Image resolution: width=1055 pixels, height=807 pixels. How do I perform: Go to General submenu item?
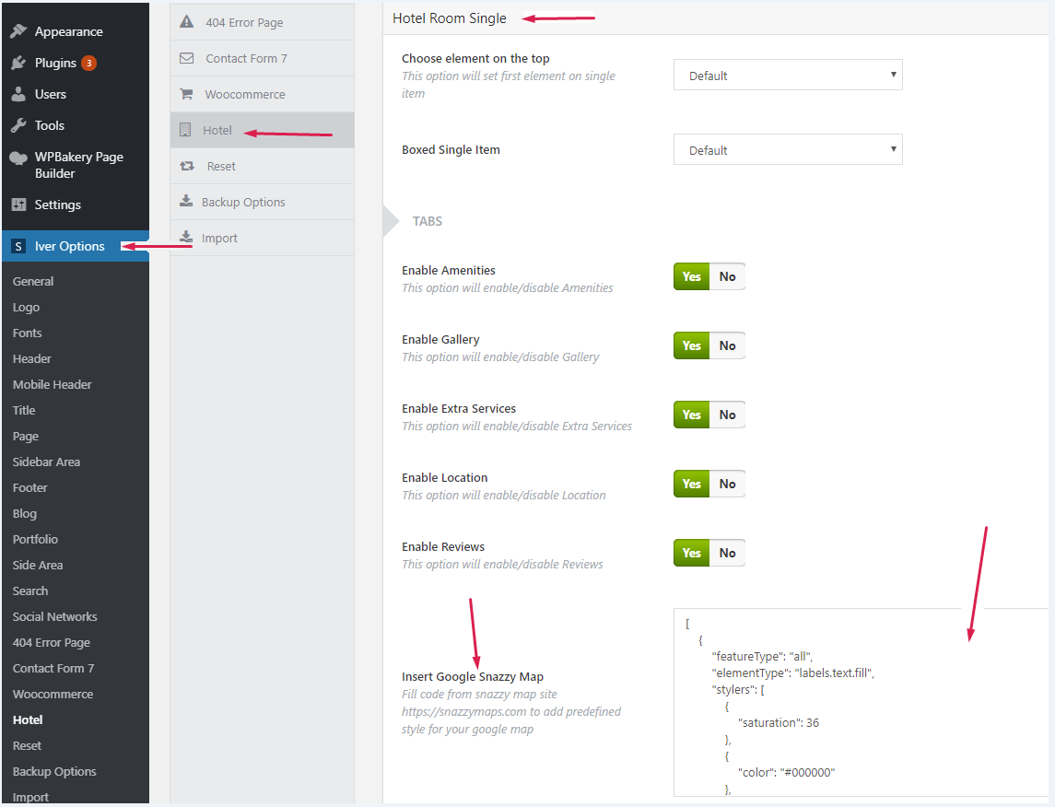click(33, 281)
